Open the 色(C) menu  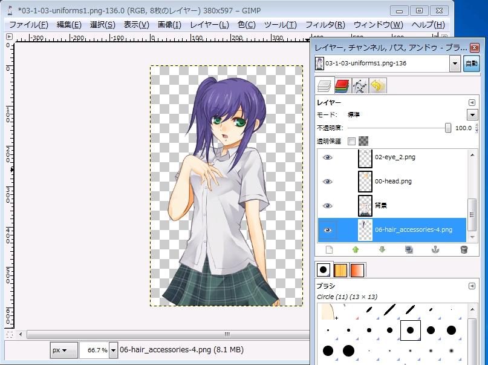click(x=246, y=25)
